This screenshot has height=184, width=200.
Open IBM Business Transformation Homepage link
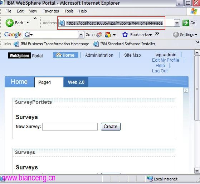55,44
